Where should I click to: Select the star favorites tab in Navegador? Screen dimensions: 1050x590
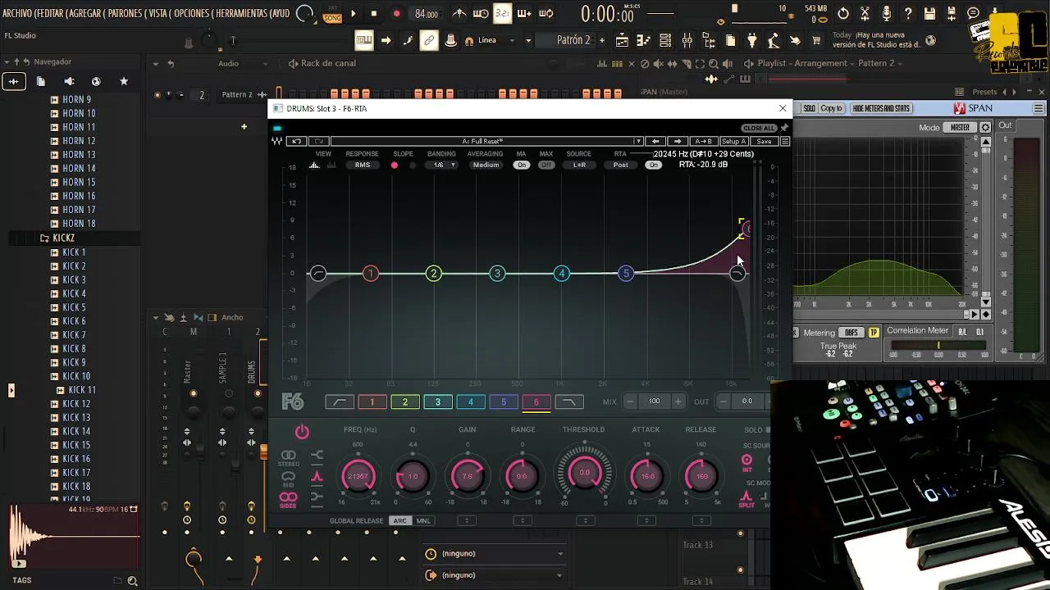click(124, 81)
